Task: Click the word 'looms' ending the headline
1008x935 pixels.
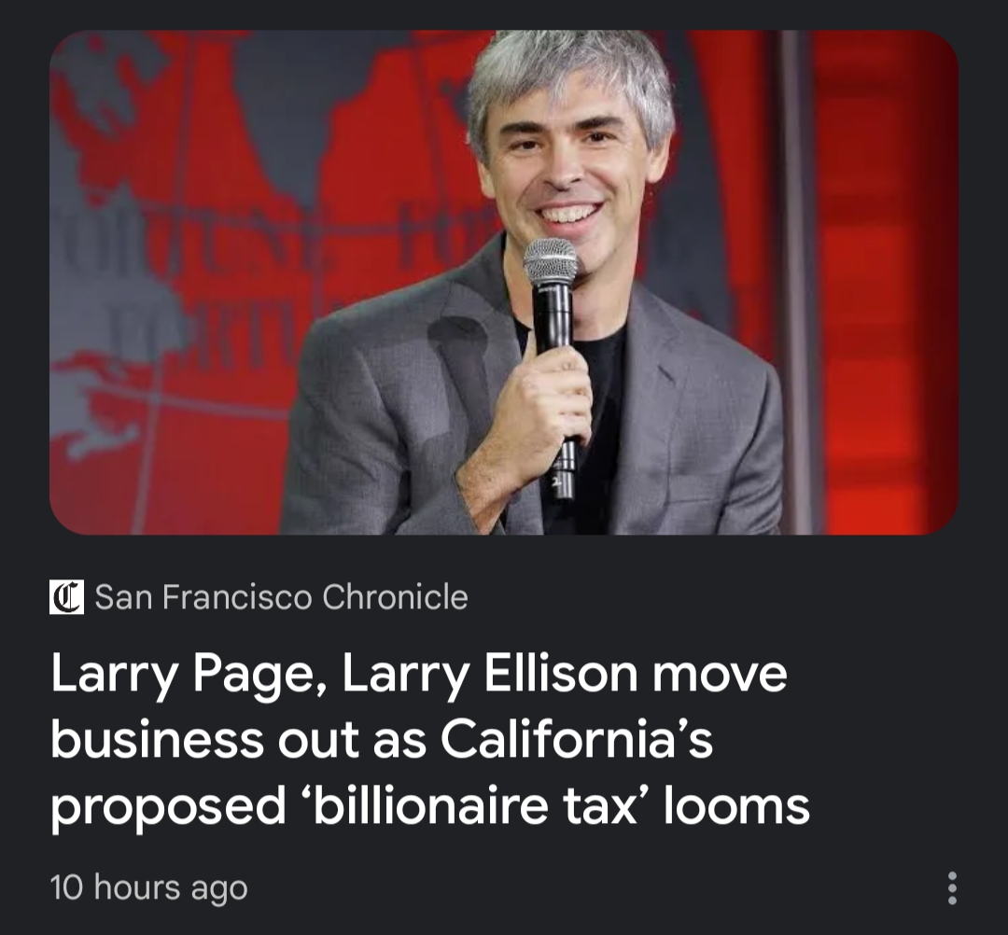Action: [736, 807]
